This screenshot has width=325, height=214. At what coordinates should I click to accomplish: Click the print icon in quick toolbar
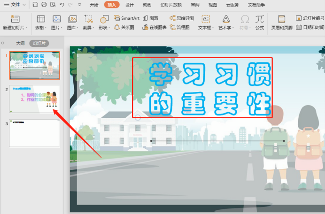[44, 5]
